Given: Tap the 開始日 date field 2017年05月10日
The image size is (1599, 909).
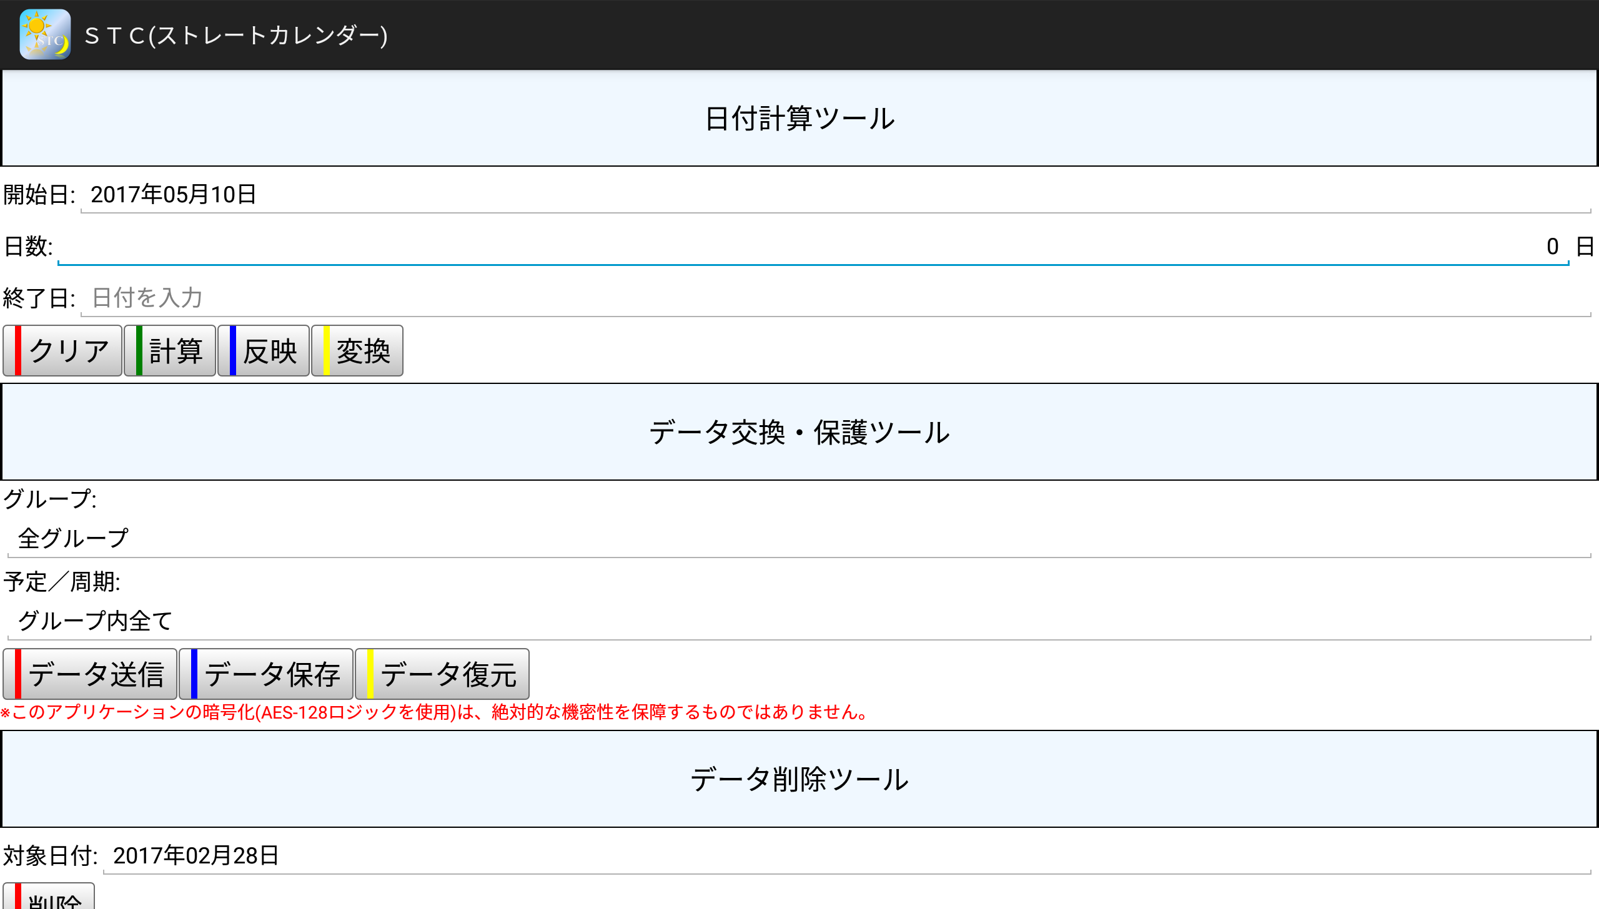Looking at the screenshot, I should pos(834,195).
